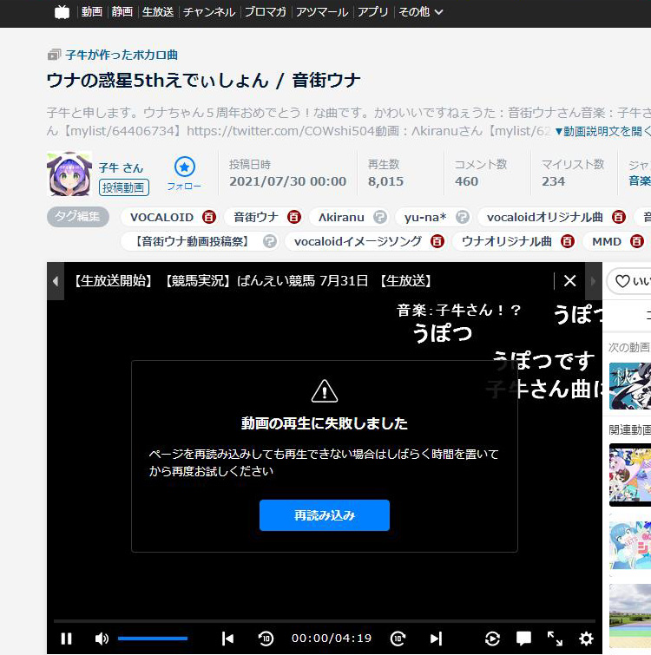
Task: Open dictionary icon beside MMD tag
Action: tap(637, 241)
